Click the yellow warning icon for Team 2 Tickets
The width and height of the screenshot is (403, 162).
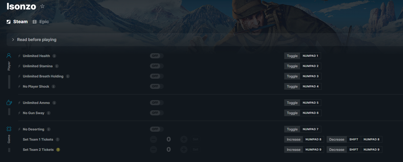click(58, 150)
